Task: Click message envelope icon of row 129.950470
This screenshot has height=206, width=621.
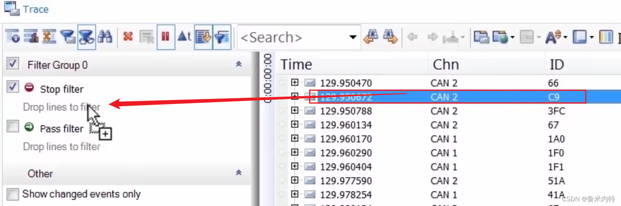Action: click(310, 83)
